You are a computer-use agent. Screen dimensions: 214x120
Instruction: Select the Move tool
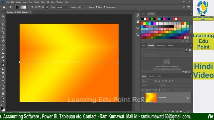tap(3, 16)
